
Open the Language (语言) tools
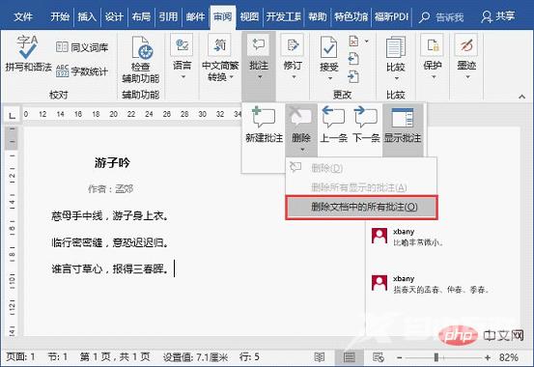coord(182,56)
